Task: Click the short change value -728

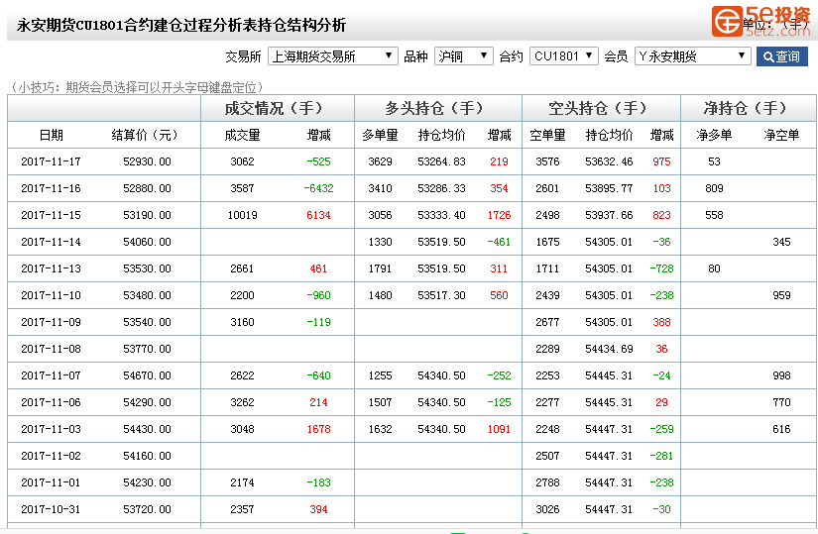Action: coord(661,268)
